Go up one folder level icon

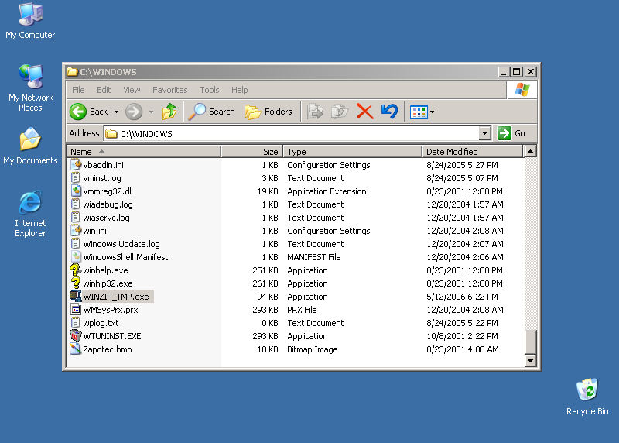tap(169, 112)
